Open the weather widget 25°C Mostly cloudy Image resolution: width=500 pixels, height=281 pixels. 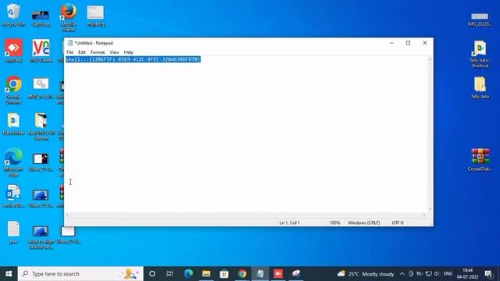tap(366, 274)
